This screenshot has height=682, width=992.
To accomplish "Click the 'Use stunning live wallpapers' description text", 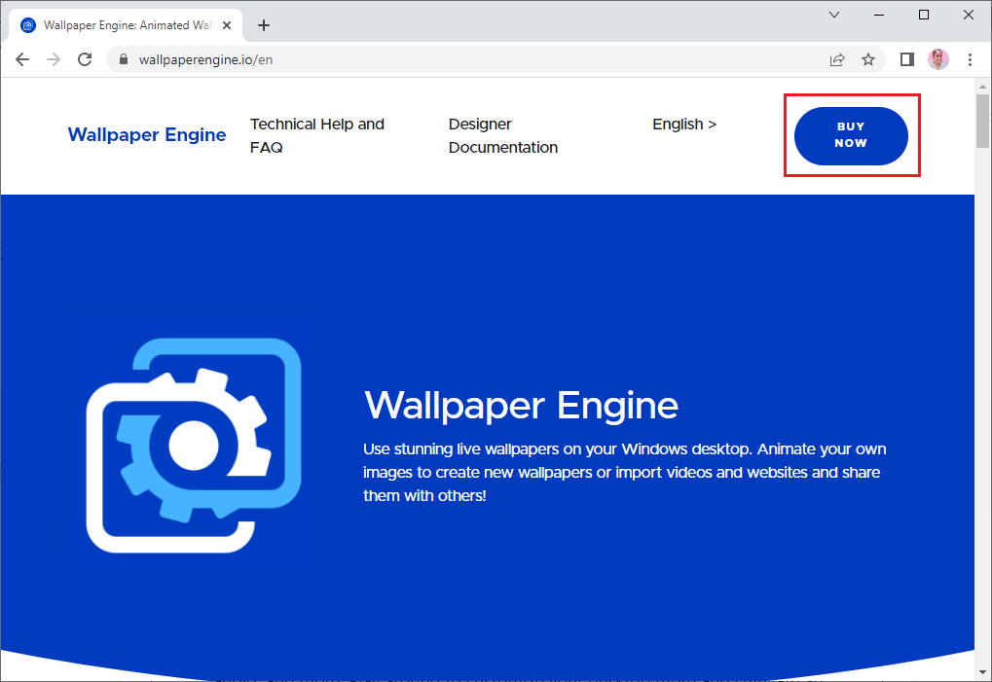I will 624,472.
